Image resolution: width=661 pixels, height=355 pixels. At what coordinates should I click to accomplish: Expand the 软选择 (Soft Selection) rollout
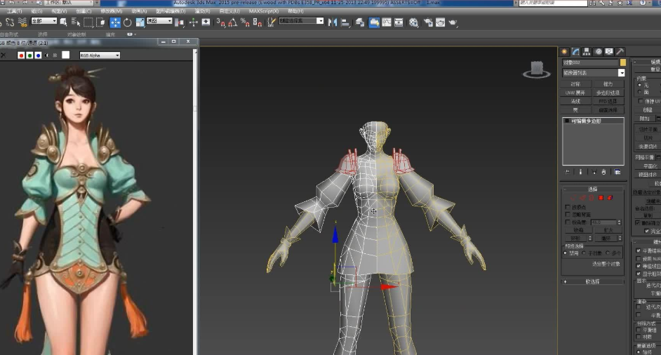[x=593, y=281]
